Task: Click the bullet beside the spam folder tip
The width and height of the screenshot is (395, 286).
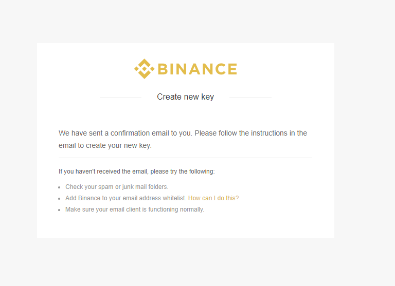Action: (60, 187)
